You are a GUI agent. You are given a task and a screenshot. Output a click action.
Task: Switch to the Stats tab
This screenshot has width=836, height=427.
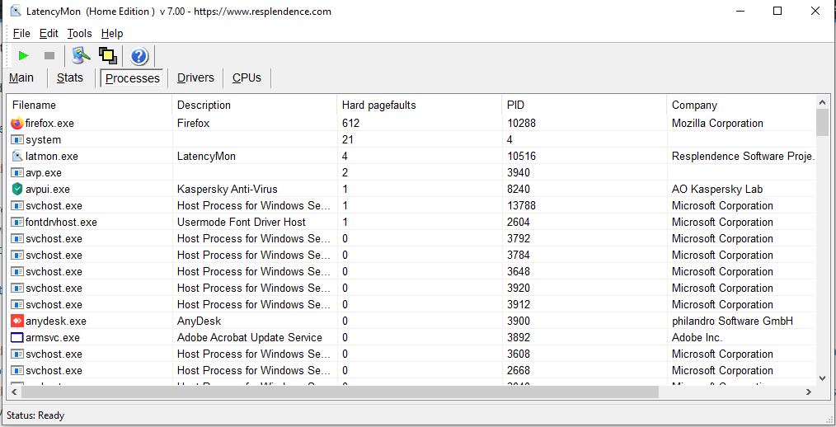click(70, 77)
